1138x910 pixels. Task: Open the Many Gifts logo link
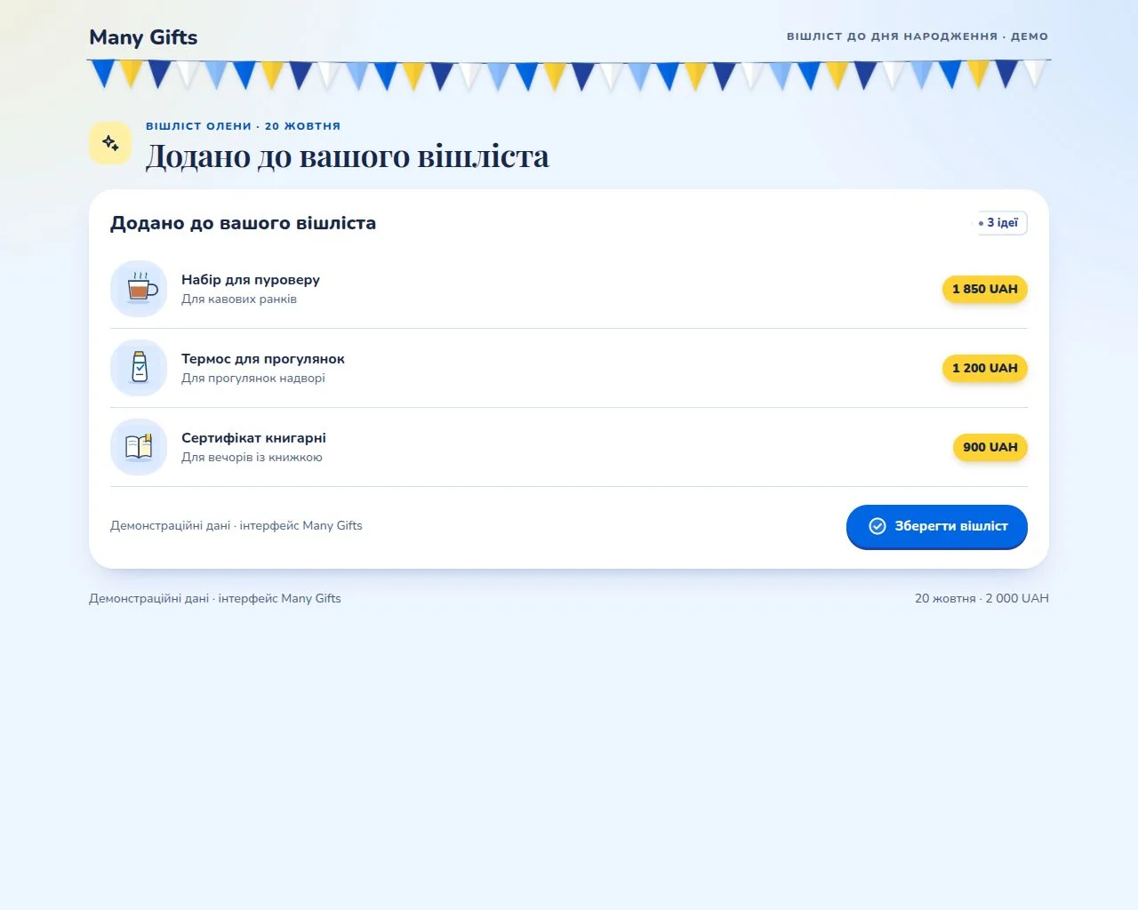point(143,37)
